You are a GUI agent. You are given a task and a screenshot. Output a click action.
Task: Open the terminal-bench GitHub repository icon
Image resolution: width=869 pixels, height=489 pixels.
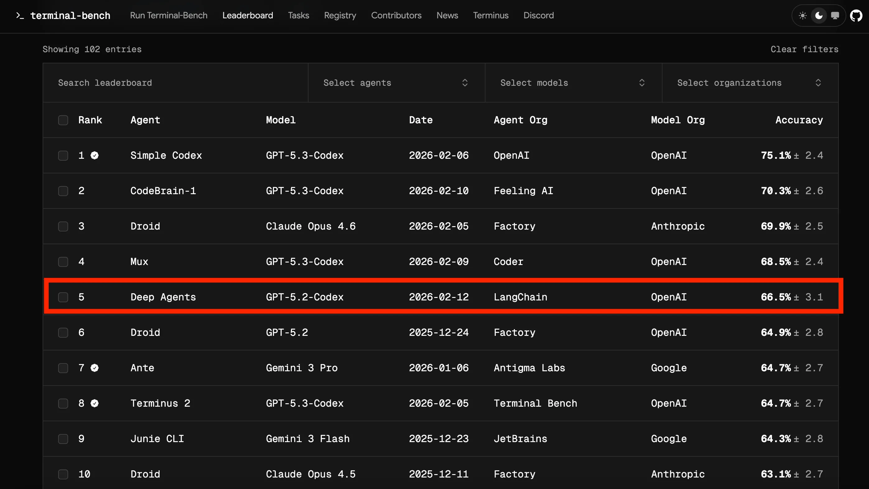(x=856, y=15)
